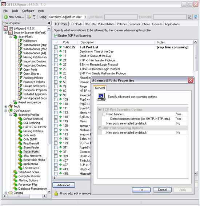Click the toolbar icon beside New Scan

click(29, 17)
